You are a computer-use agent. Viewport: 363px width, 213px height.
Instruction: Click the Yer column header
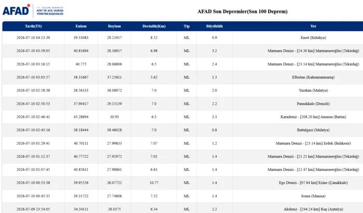pyautogui.click(x=313, y=26)
